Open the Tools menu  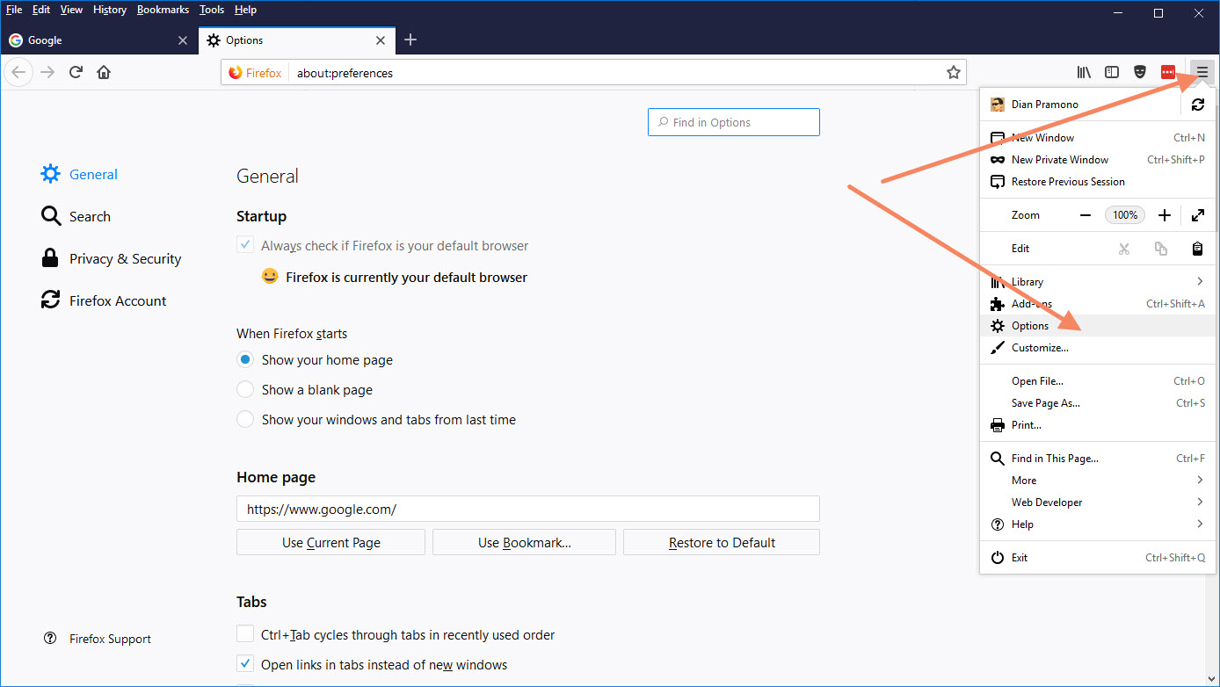pos(212,10)
